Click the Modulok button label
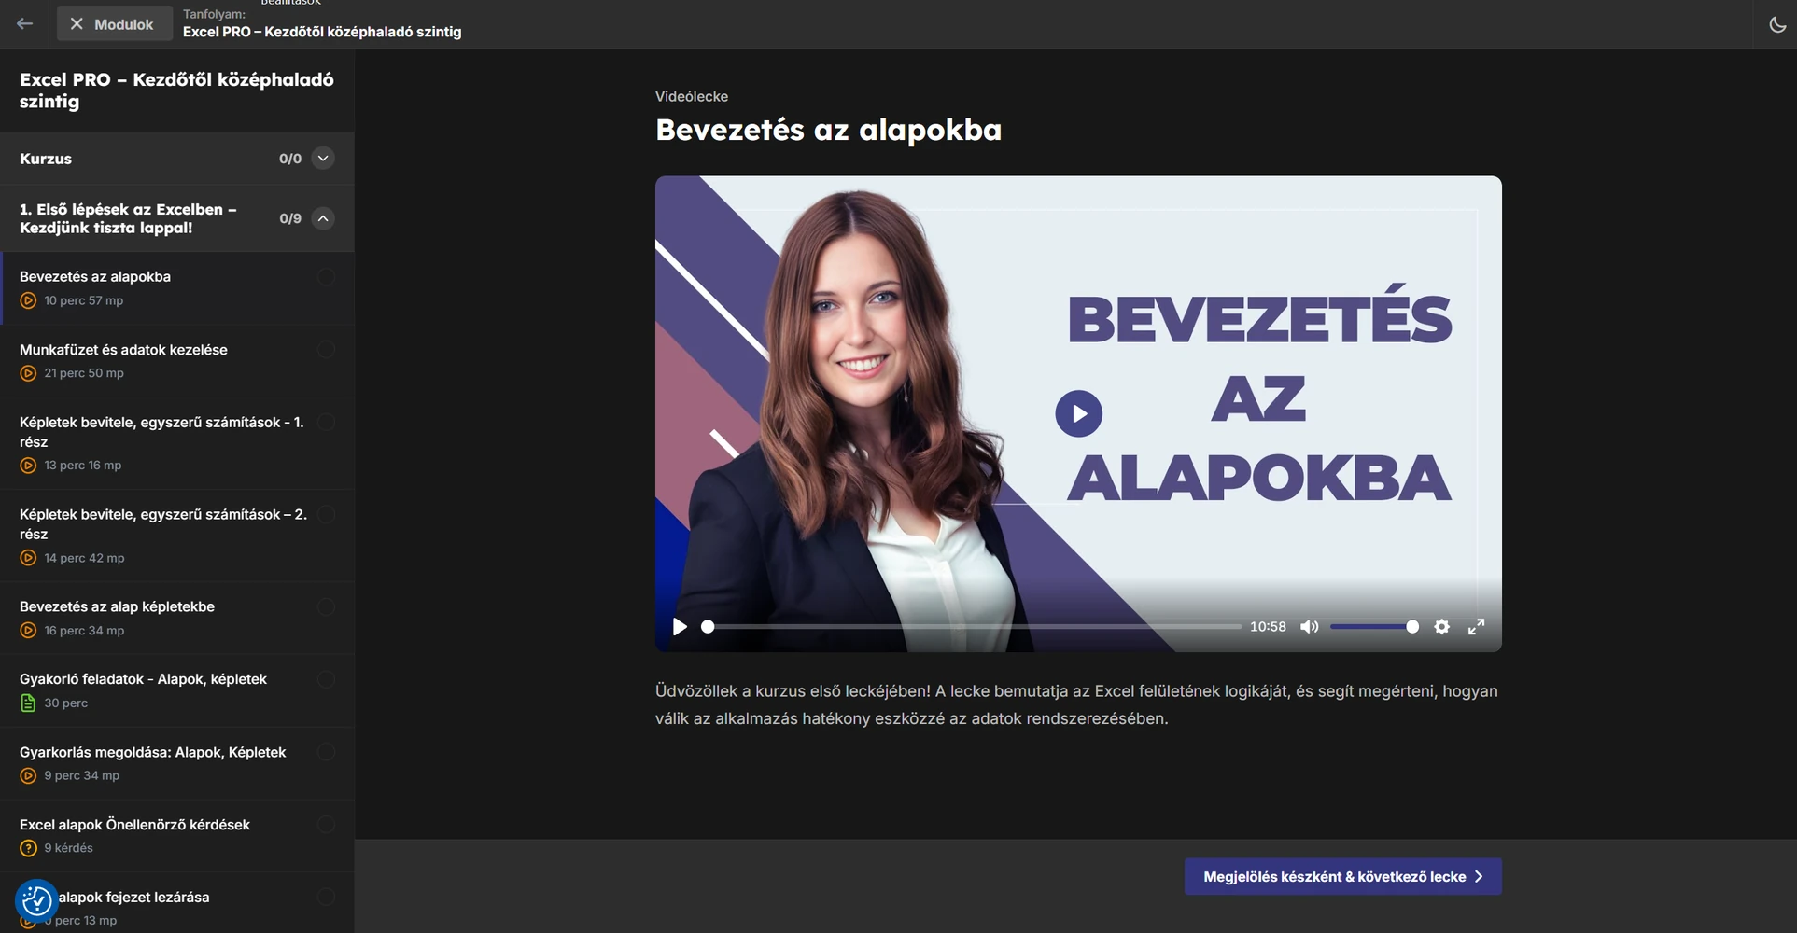The height and width of the screenshot is (933, 1797). 123,24
